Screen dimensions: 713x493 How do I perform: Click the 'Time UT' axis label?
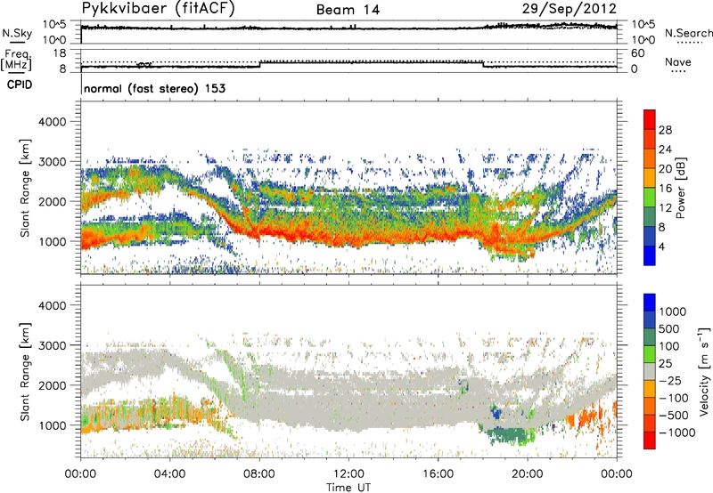348,487
